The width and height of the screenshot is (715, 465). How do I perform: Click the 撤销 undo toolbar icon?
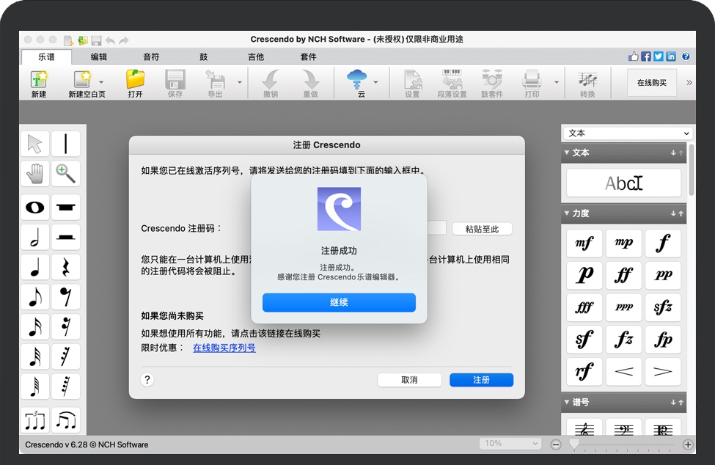click(x=269, y=82)
